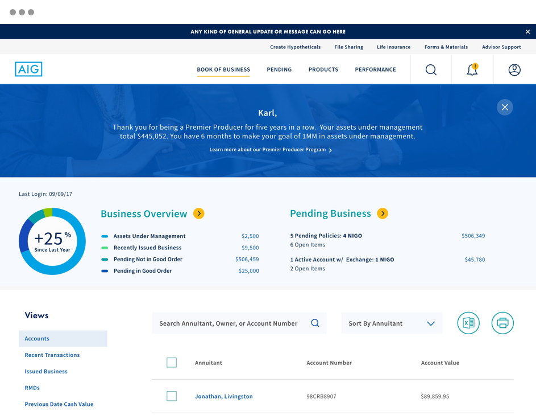Open the Performance section
The width and height of the screenshot is (536, 415).
pos(375,69)
